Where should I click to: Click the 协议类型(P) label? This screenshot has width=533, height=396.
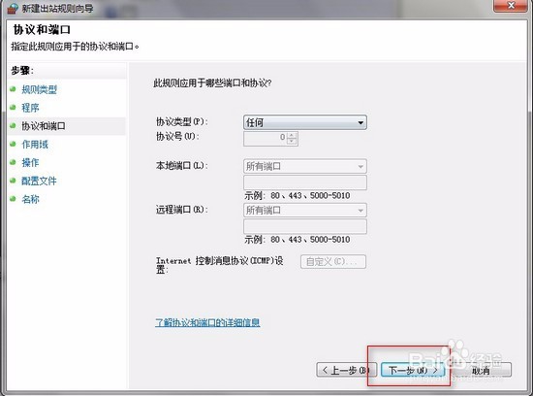181,121
